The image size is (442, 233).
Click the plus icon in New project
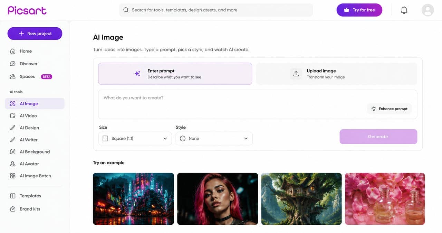pyautogui.click(x=21, y=34)
